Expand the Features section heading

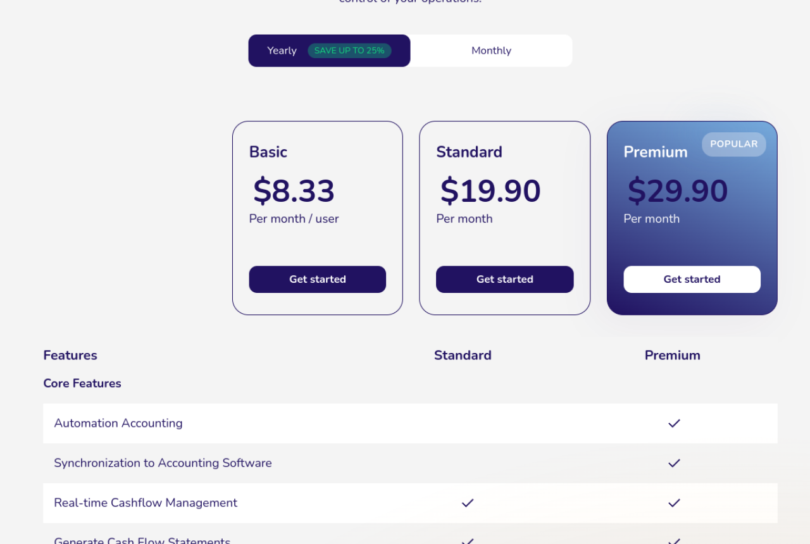tap(70, 355)
